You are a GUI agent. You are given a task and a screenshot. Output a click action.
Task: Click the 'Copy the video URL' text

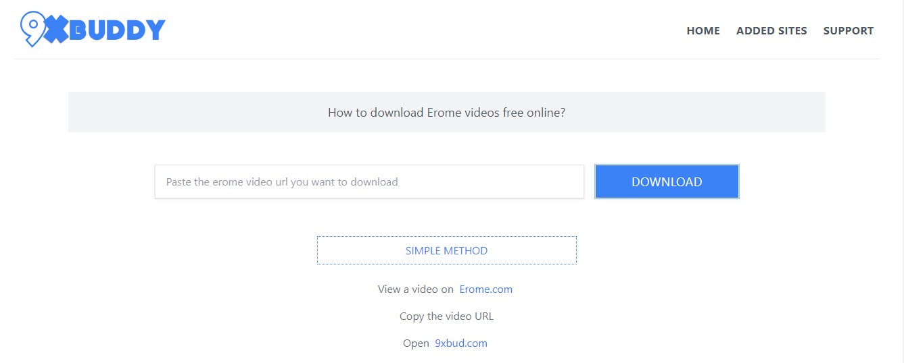tap(446, 316)
